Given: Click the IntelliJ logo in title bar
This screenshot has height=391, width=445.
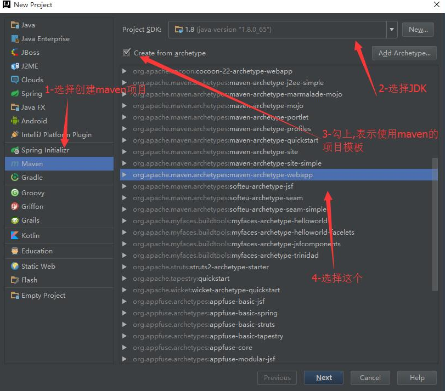Looking at the screenshot, I should [x=6, y=4].
